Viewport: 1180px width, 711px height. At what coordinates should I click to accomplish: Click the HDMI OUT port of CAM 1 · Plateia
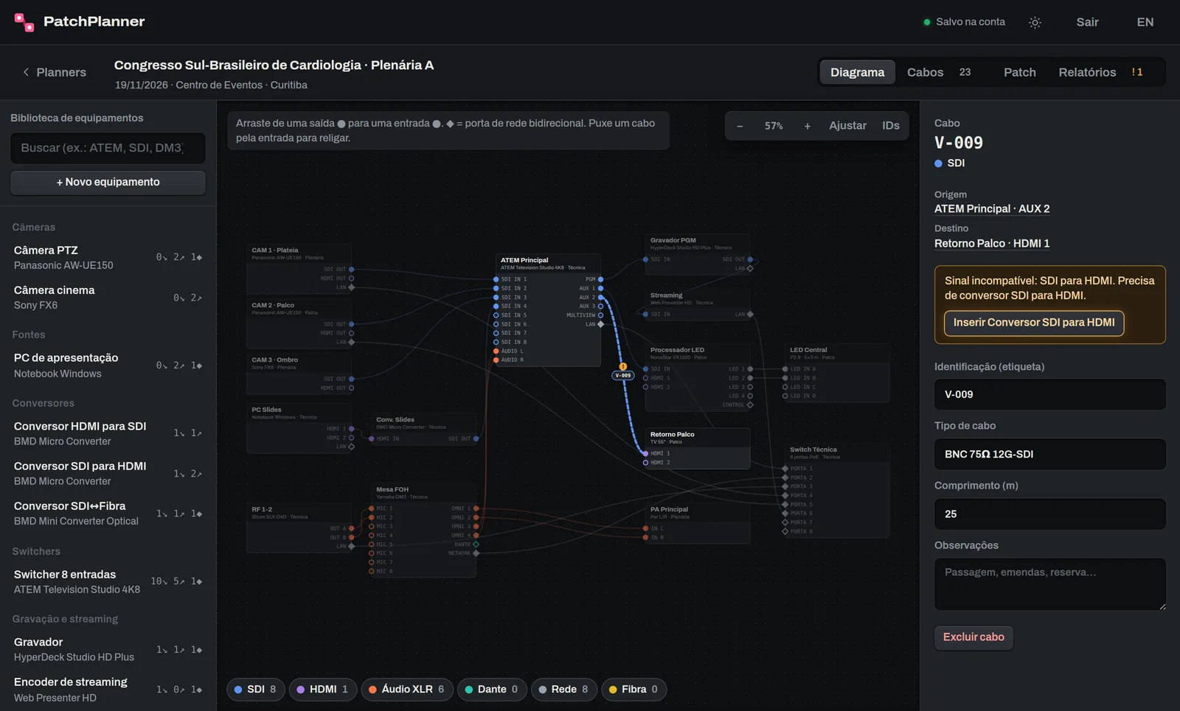[x=351, y=279]
